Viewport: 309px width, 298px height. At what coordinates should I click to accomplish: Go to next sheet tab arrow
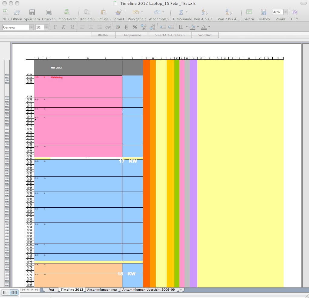[x=32, y=290]
